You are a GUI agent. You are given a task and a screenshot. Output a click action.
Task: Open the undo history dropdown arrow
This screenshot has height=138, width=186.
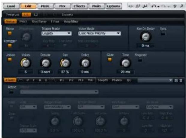158,7
